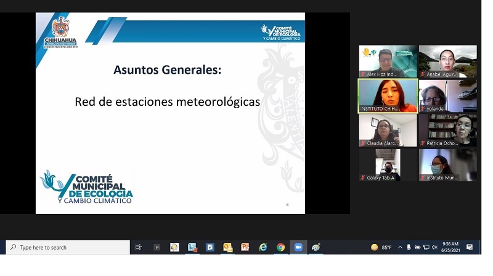
Task: Open network settings from system tray
Action: [x=426, y=247]
